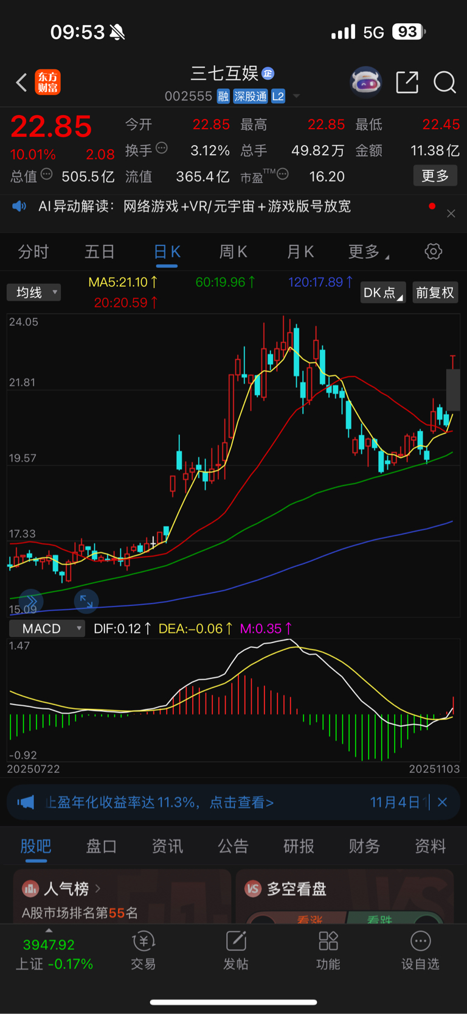Viewport: 467px width, 1014px height.
Task: Switch to the 研报 tab
Action: 299,846
